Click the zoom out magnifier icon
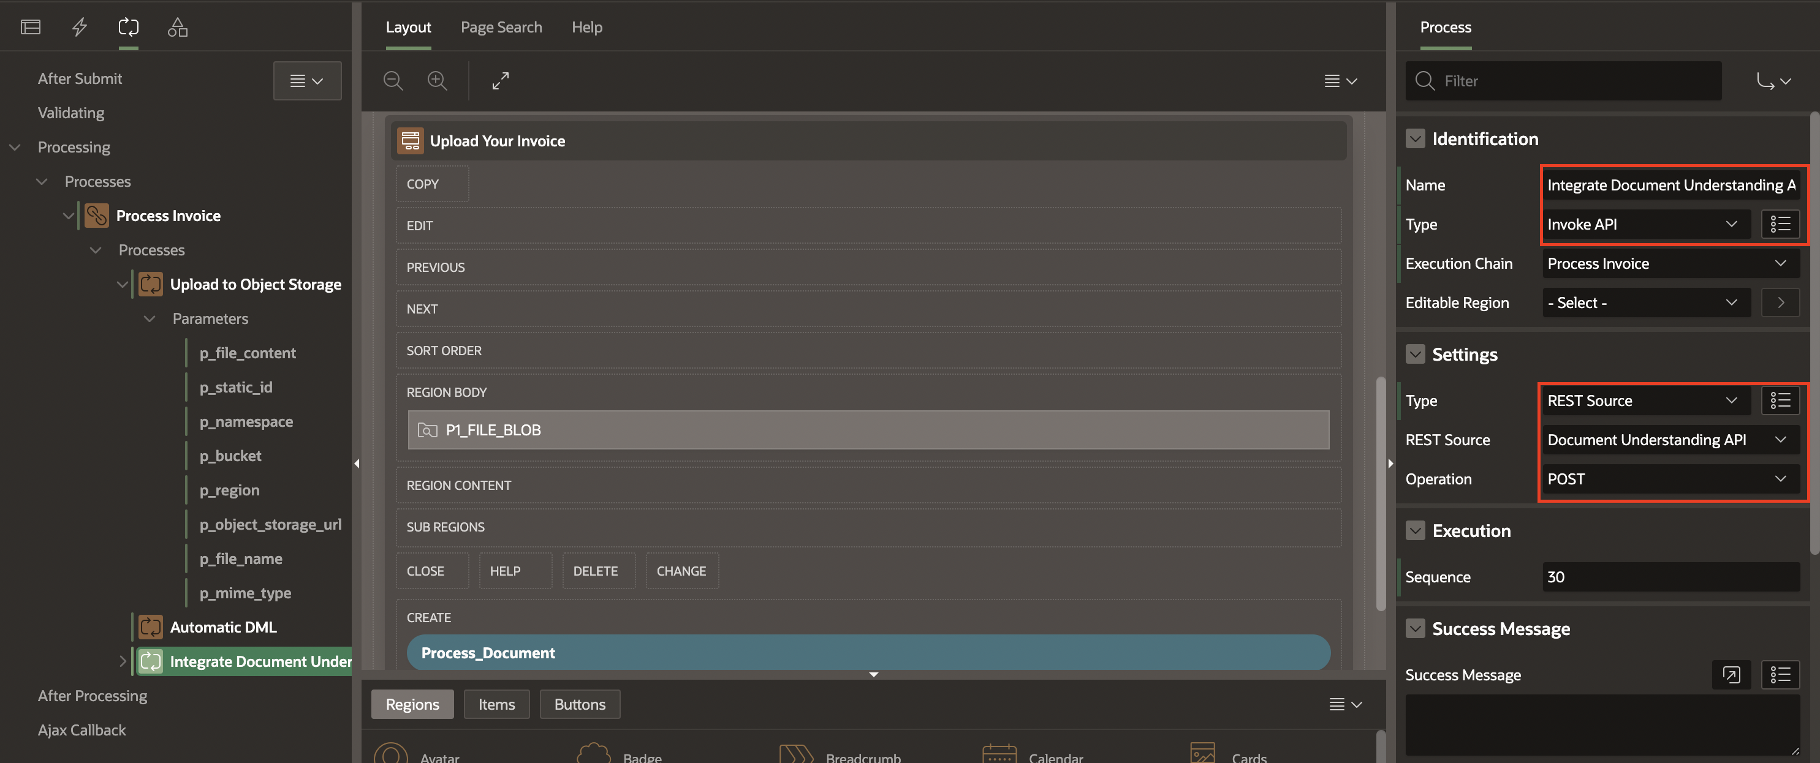Screen dimensions: 1820x763 393,80
